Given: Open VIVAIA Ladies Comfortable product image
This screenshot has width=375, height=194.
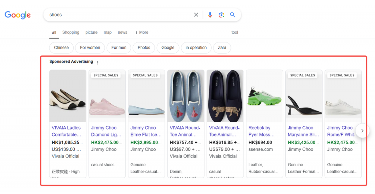Looking at the screenshot, I should [68, 96].
